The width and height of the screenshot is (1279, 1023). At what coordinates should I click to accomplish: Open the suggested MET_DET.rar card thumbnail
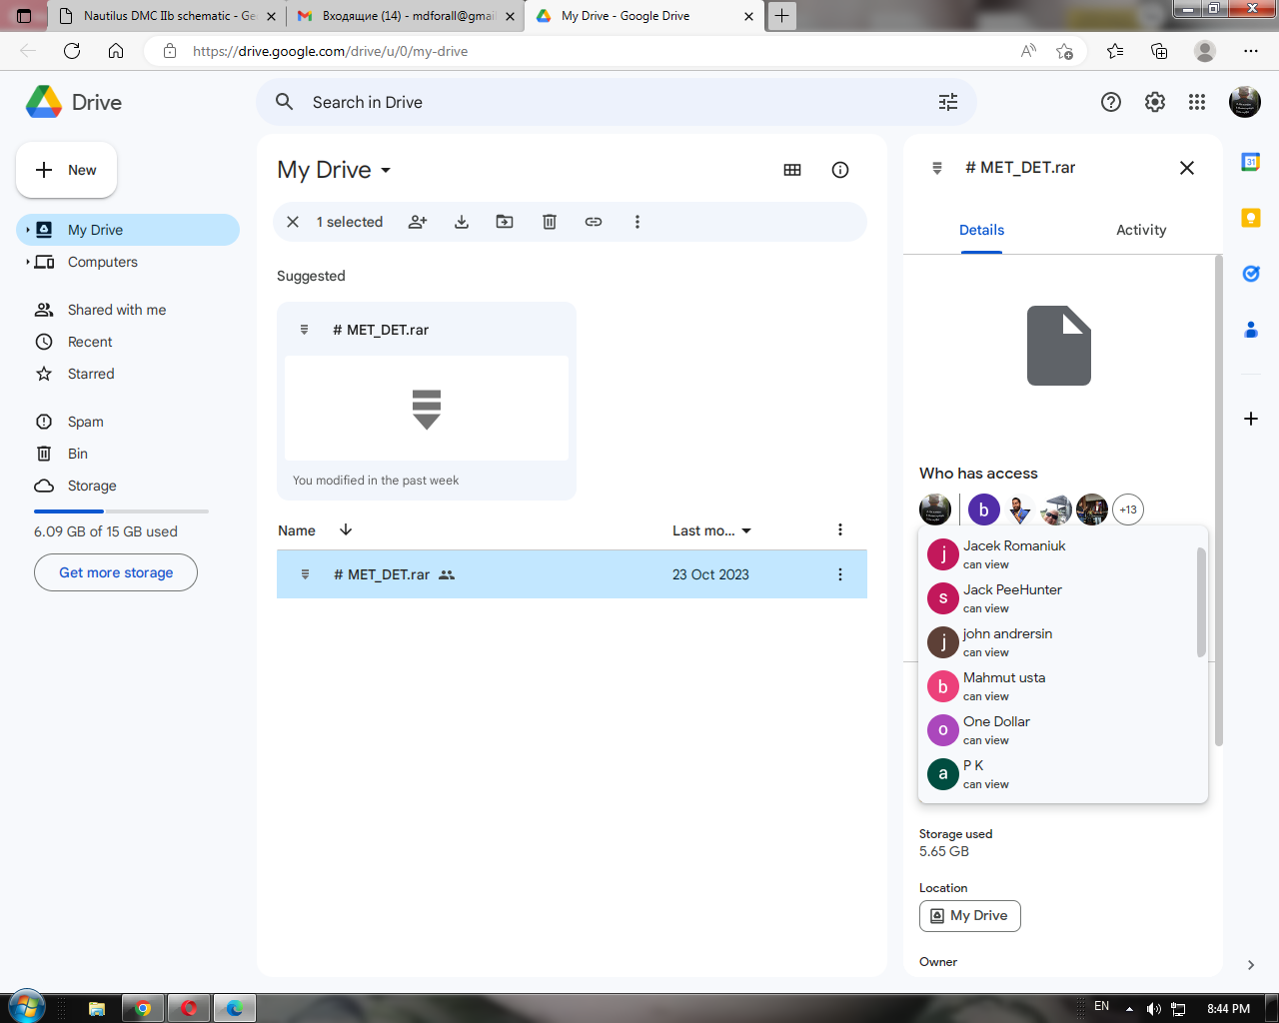tap(427, 408)
